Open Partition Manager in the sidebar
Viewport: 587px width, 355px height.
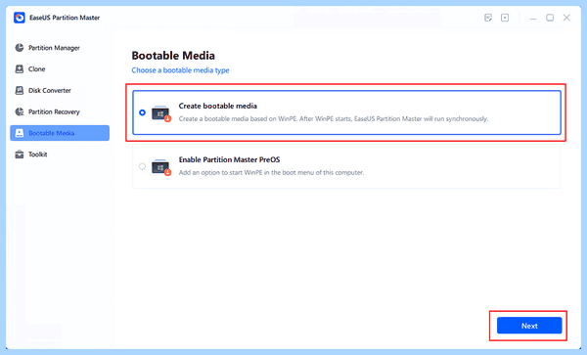60,48
